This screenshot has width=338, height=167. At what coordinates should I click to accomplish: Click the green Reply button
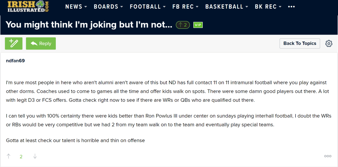tap(41, 44)
